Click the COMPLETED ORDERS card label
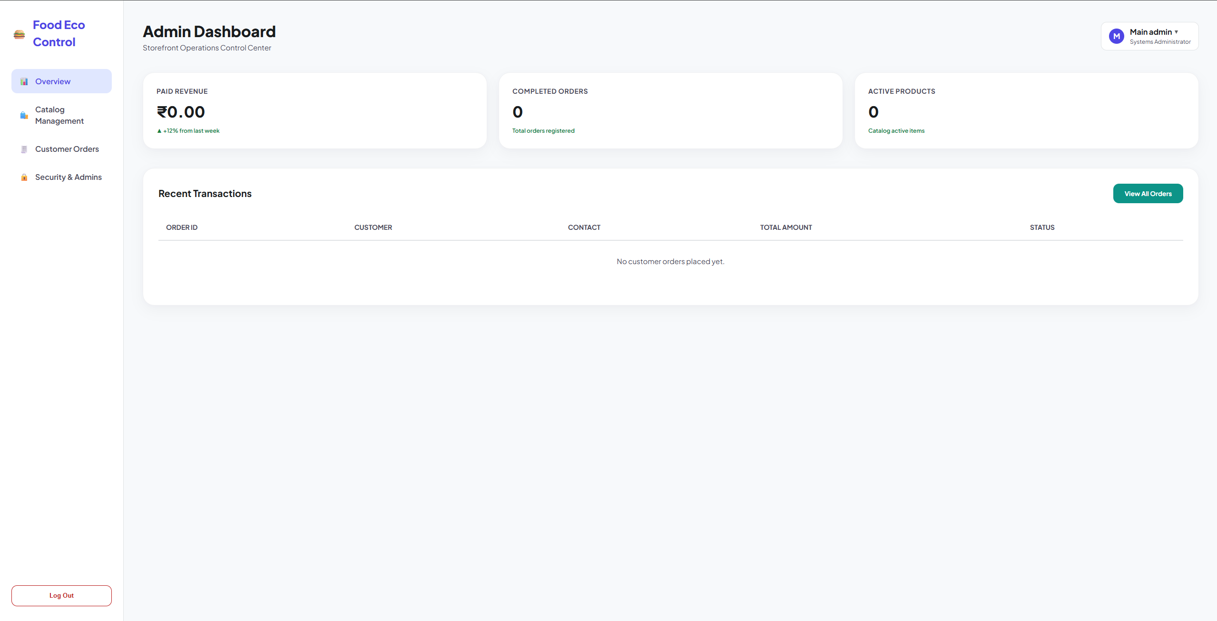The image size is (1217, 621). tap(550, 91)
